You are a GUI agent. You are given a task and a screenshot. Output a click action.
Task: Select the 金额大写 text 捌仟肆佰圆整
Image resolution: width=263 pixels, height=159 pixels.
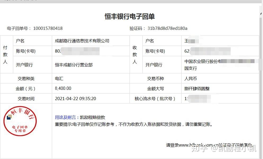tap(197, 88)
